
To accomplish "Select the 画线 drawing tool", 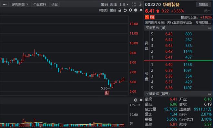I will (x=113, y=4).
